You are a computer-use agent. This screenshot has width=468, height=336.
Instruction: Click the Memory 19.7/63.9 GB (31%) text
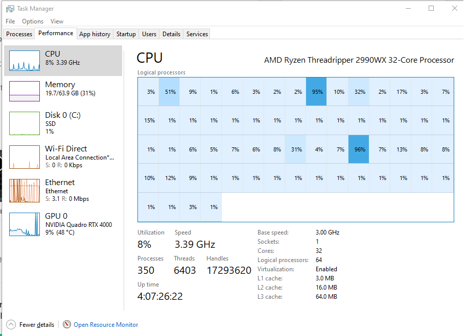point(71,93)
